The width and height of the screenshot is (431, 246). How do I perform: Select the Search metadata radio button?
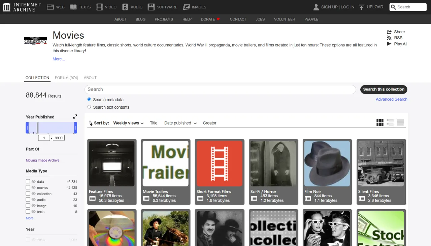pyautogui.click(x=89, y=99)
